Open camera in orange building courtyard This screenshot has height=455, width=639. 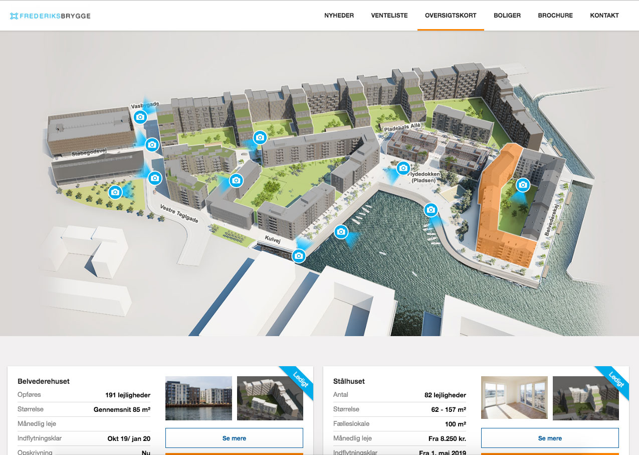point(523,185)
